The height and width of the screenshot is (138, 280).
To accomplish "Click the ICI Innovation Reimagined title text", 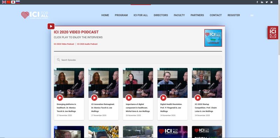I will (103, 108).
